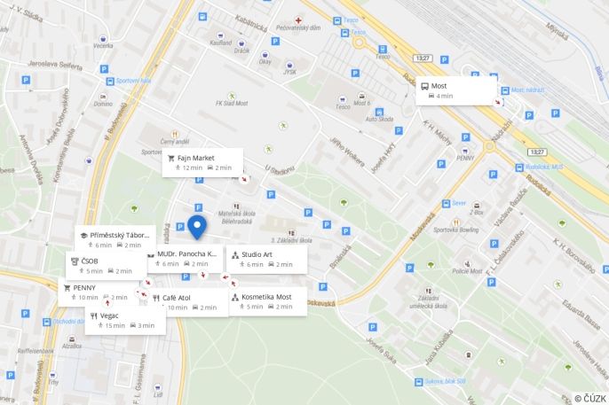Open the ČSOB bank card
Screen dimensions: 609x405
pyautogui.click(x=106, y=266)
